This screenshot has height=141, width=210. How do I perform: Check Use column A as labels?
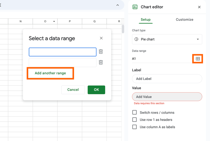(x=135, y=127)
